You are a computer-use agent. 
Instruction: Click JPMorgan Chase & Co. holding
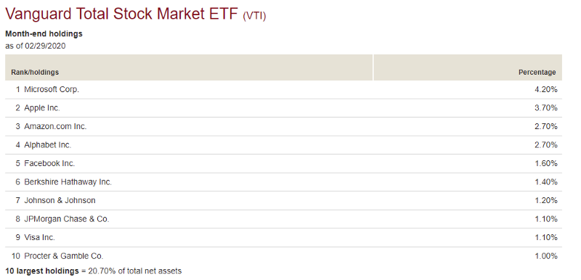(67, 219)
